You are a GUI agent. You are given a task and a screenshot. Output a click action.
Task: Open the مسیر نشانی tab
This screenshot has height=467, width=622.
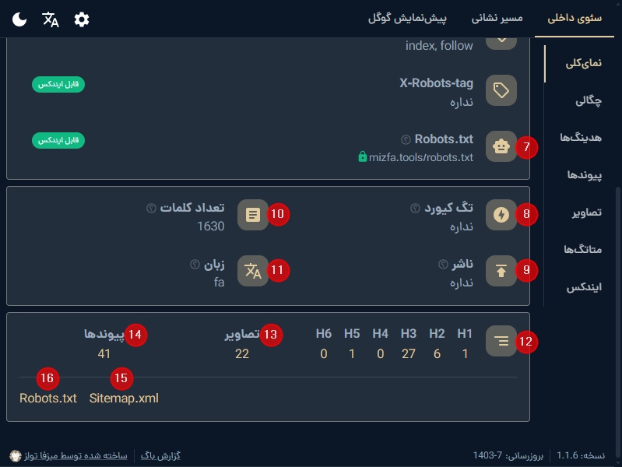(495, 19)
